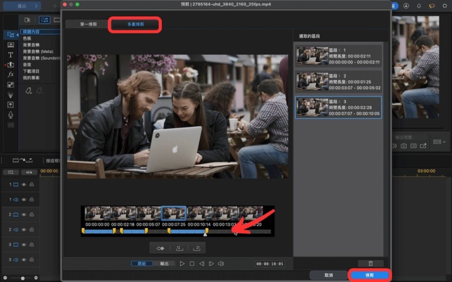
Task: Click the 修剪 confirm button
Action: (370, 275)
